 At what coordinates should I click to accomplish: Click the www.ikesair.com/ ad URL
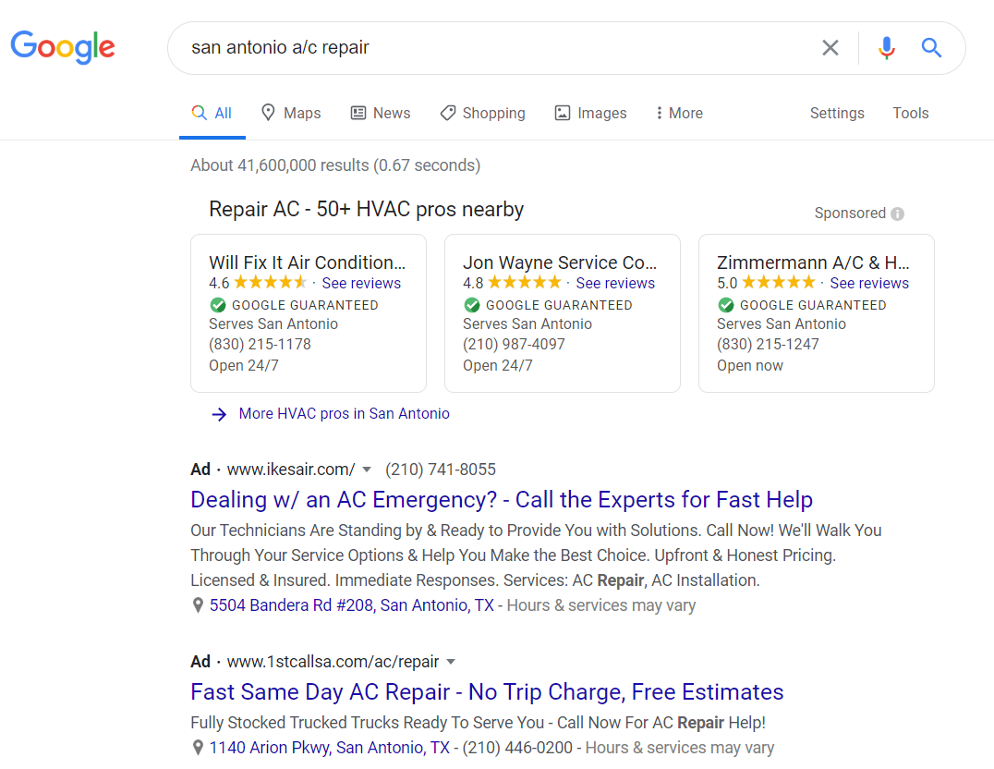click(291, 470)
